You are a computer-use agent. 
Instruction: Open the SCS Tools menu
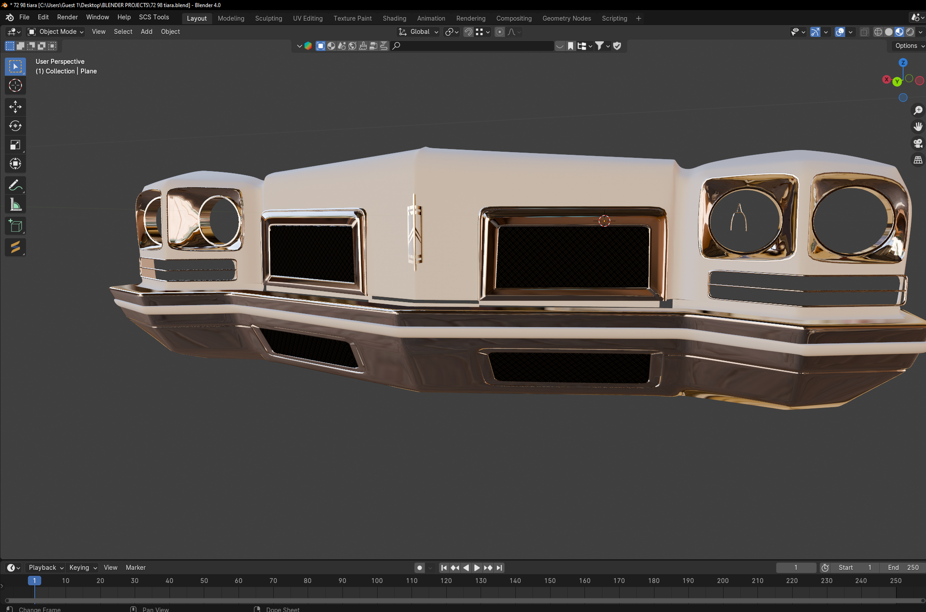point(154,17)
